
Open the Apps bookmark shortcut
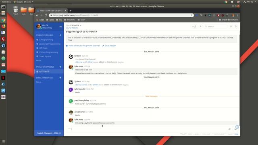tap(40, 20)
